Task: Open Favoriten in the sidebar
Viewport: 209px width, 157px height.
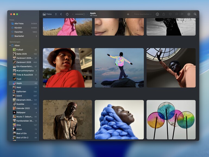Action: [23, 32]
